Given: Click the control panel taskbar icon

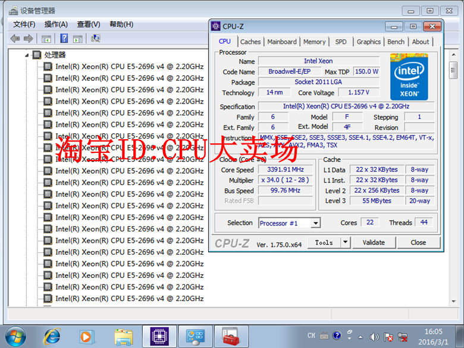Looking at the screenshot, I should tap(195, 337).
